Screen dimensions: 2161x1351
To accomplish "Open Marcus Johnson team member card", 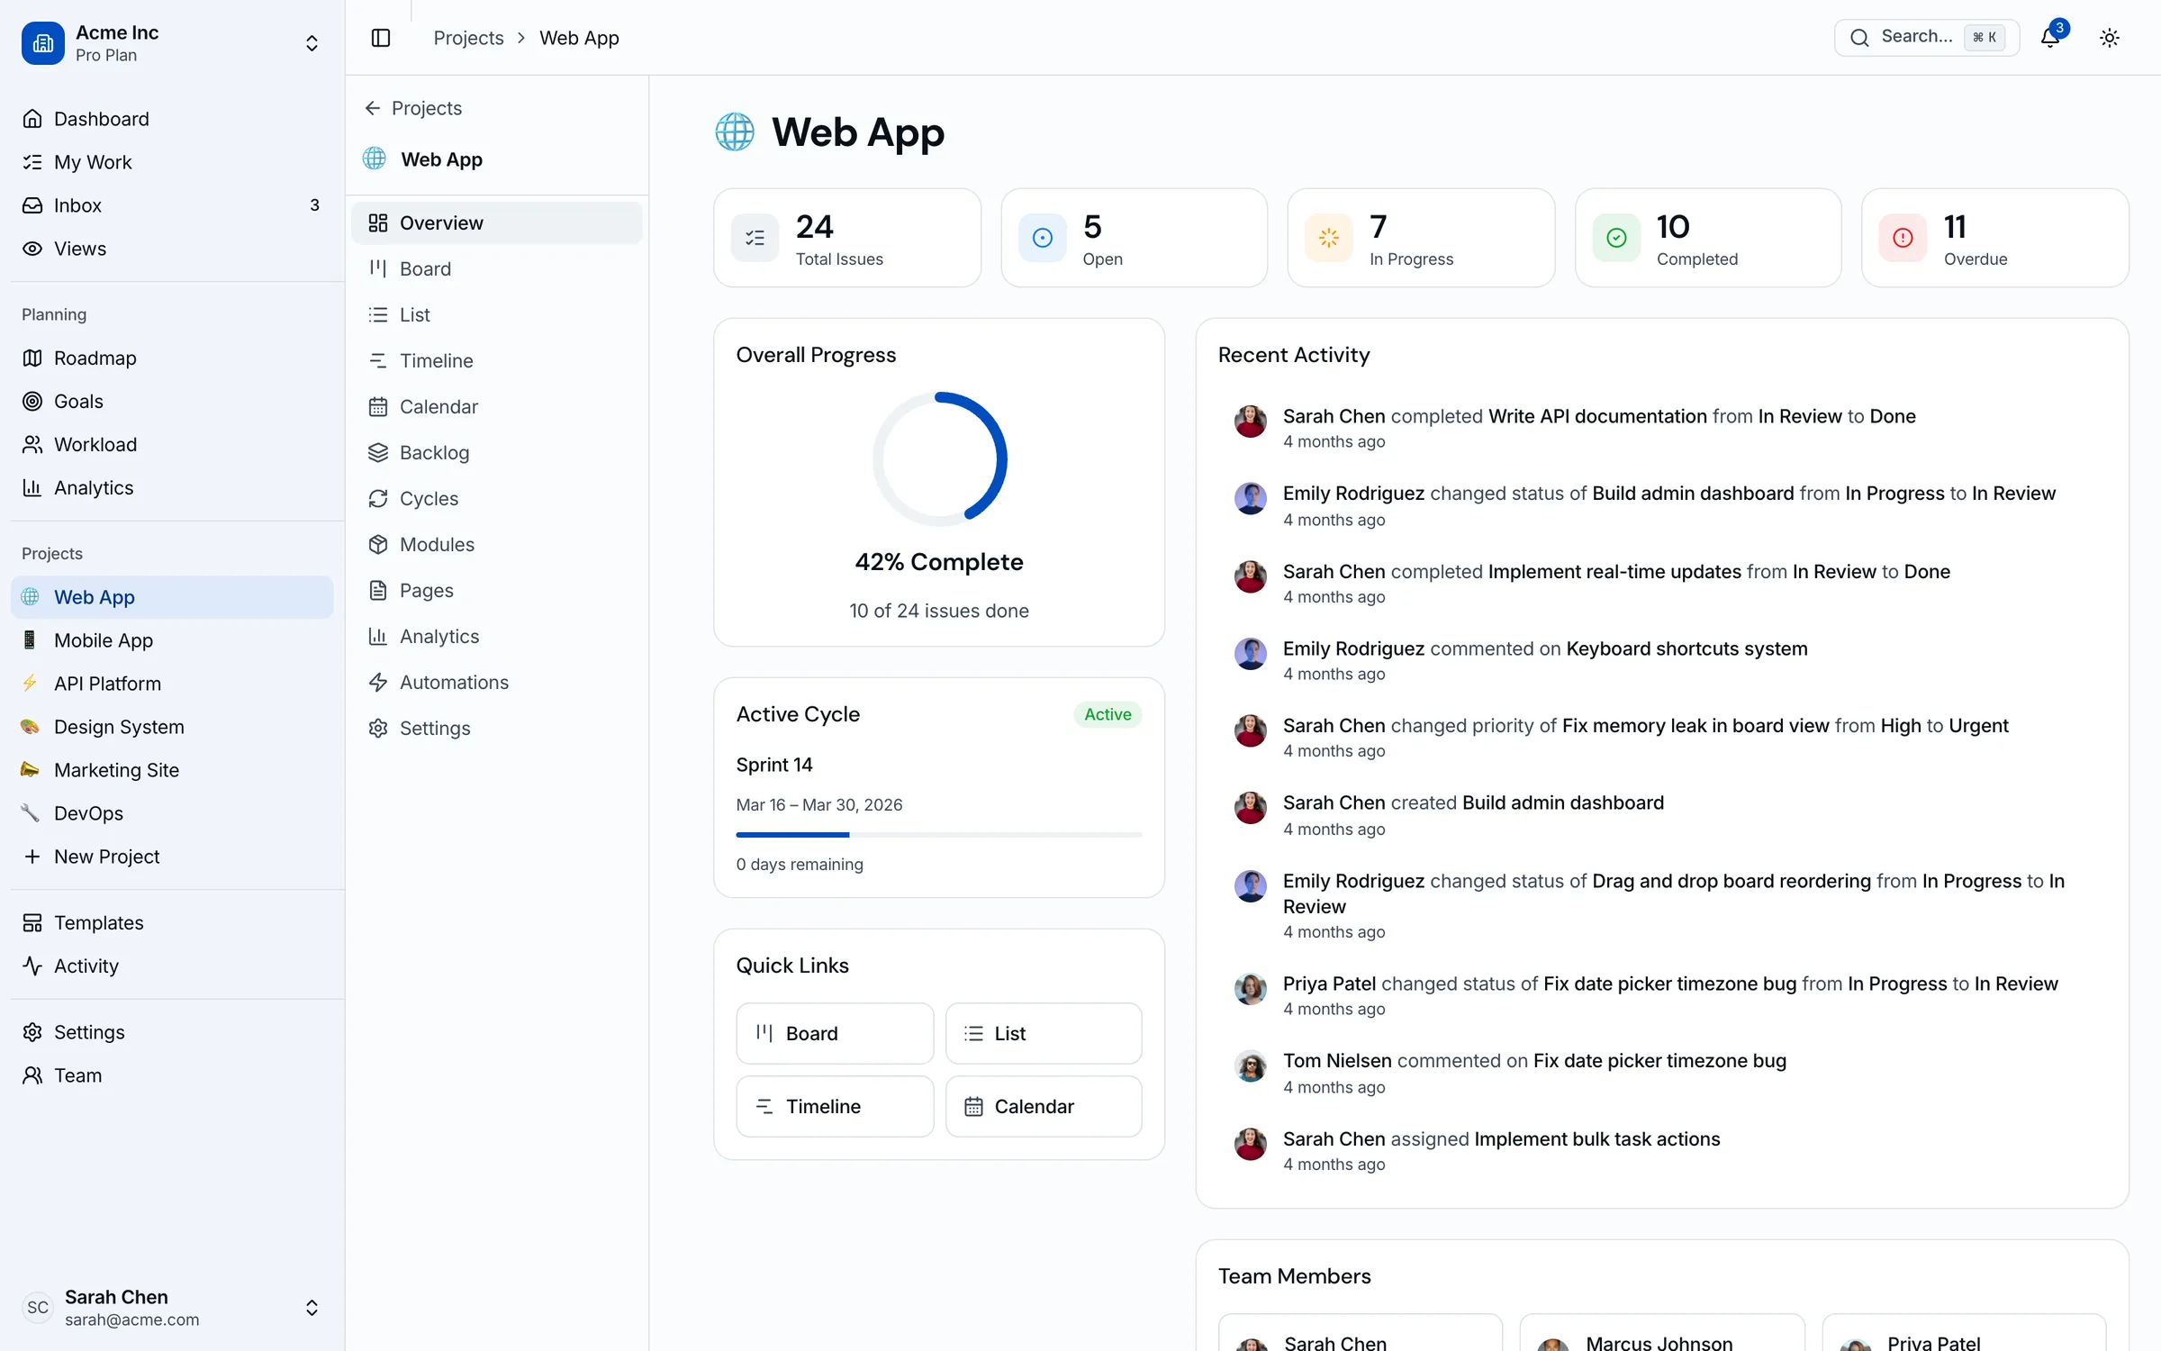I will pos(1662,1333).
